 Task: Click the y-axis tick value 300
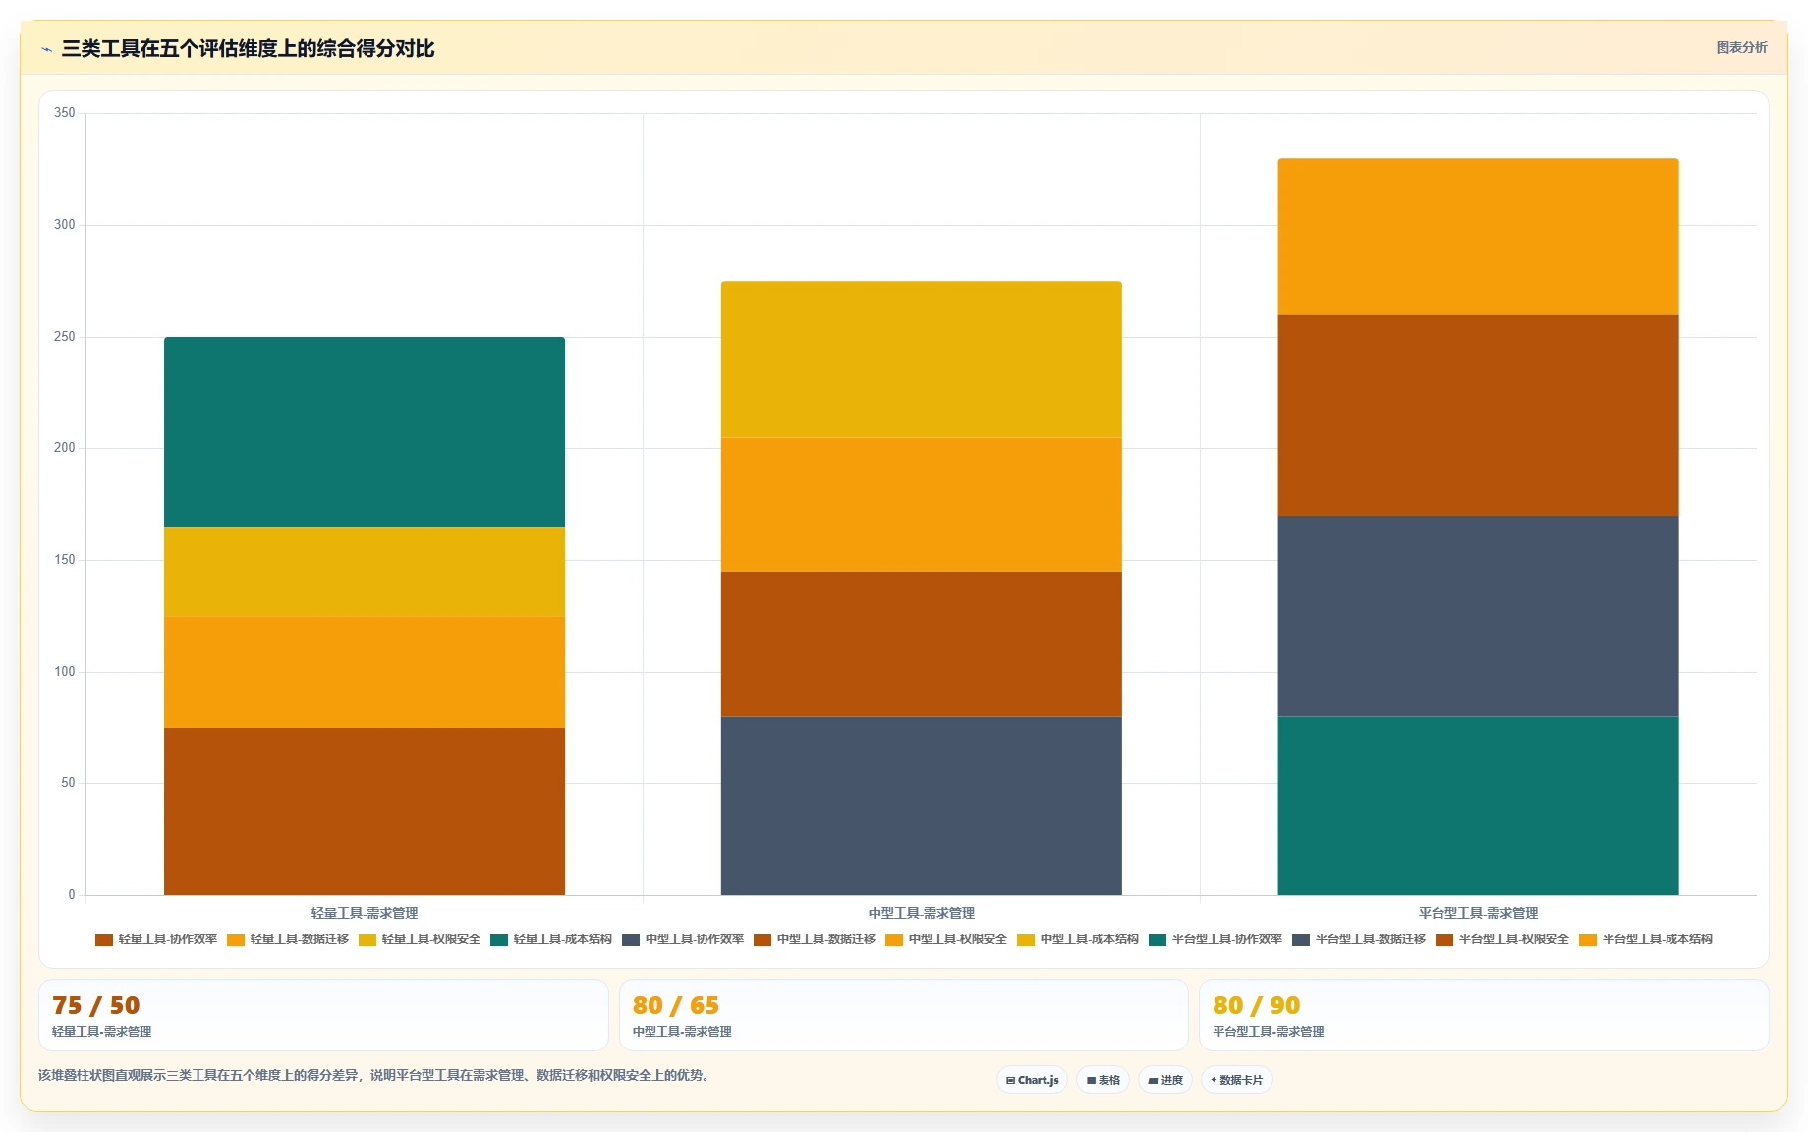(x=65, y=225)
